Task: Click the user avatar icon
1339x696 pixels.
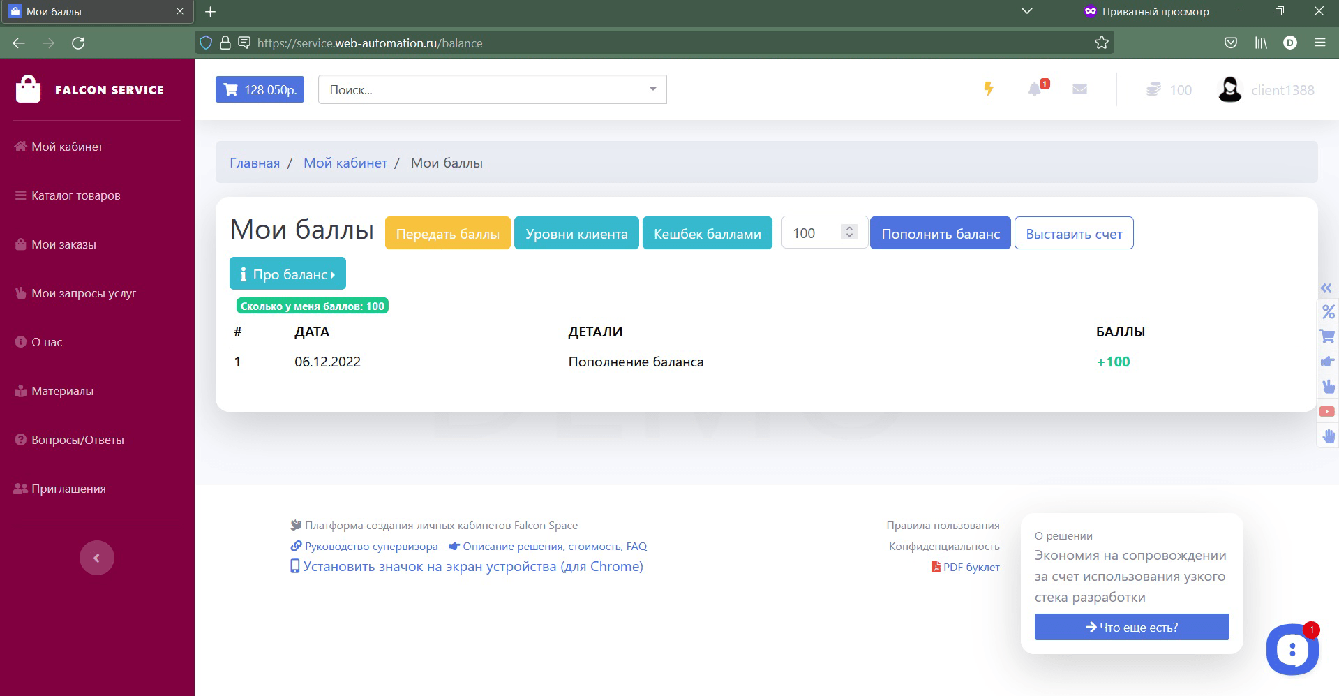Action: click(1229, 90)
